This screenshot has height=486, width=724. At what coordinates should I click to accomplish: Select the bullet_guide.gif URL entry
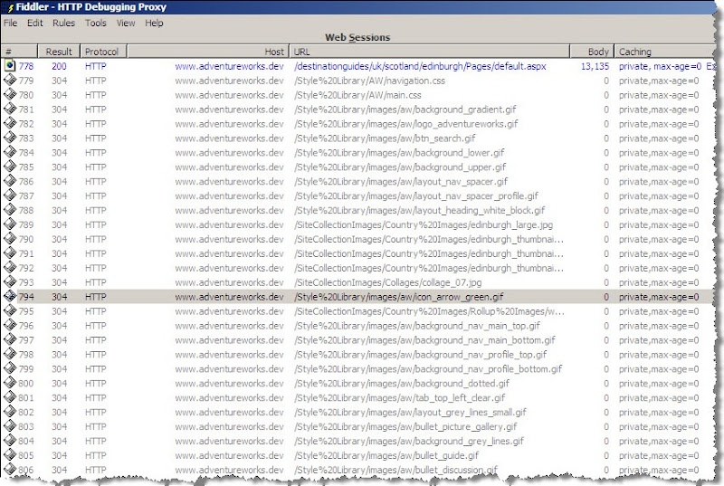click(386, 455)
